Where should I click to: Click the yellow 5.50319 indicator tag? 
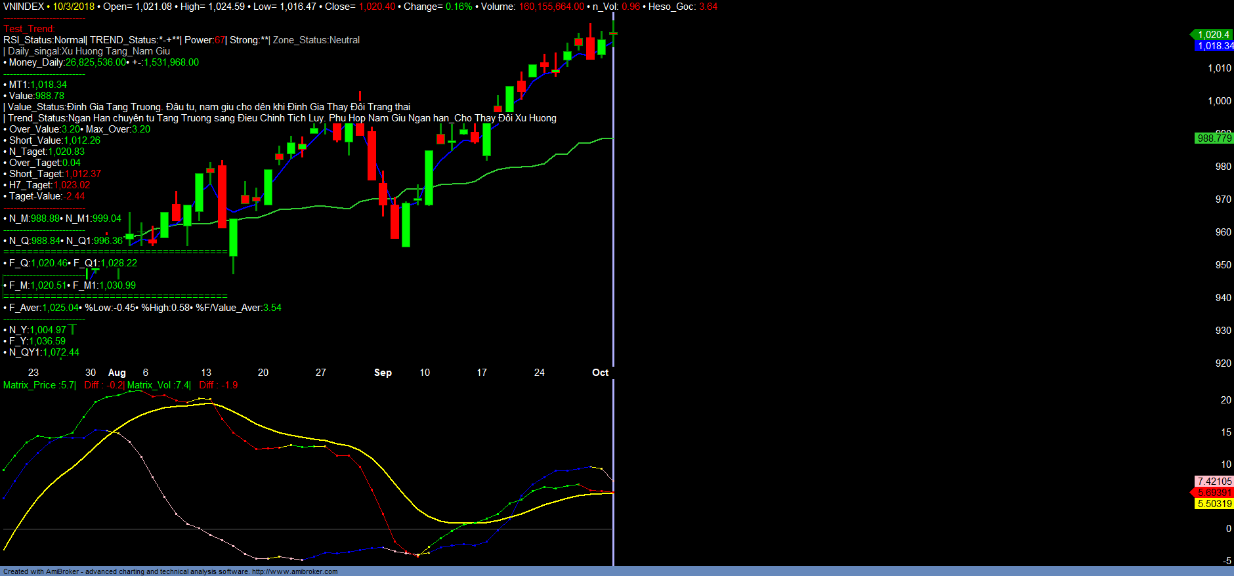pyautogui.click(x=1214, y=504)
